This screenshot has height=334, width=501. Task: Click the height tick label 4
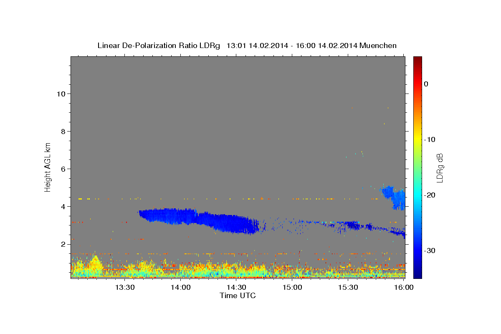tap(62, 206)
